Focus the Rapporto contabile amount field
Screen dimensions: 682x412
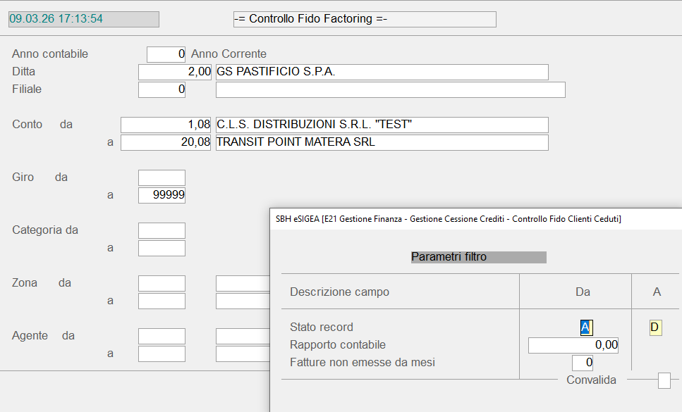click(573, 345)
